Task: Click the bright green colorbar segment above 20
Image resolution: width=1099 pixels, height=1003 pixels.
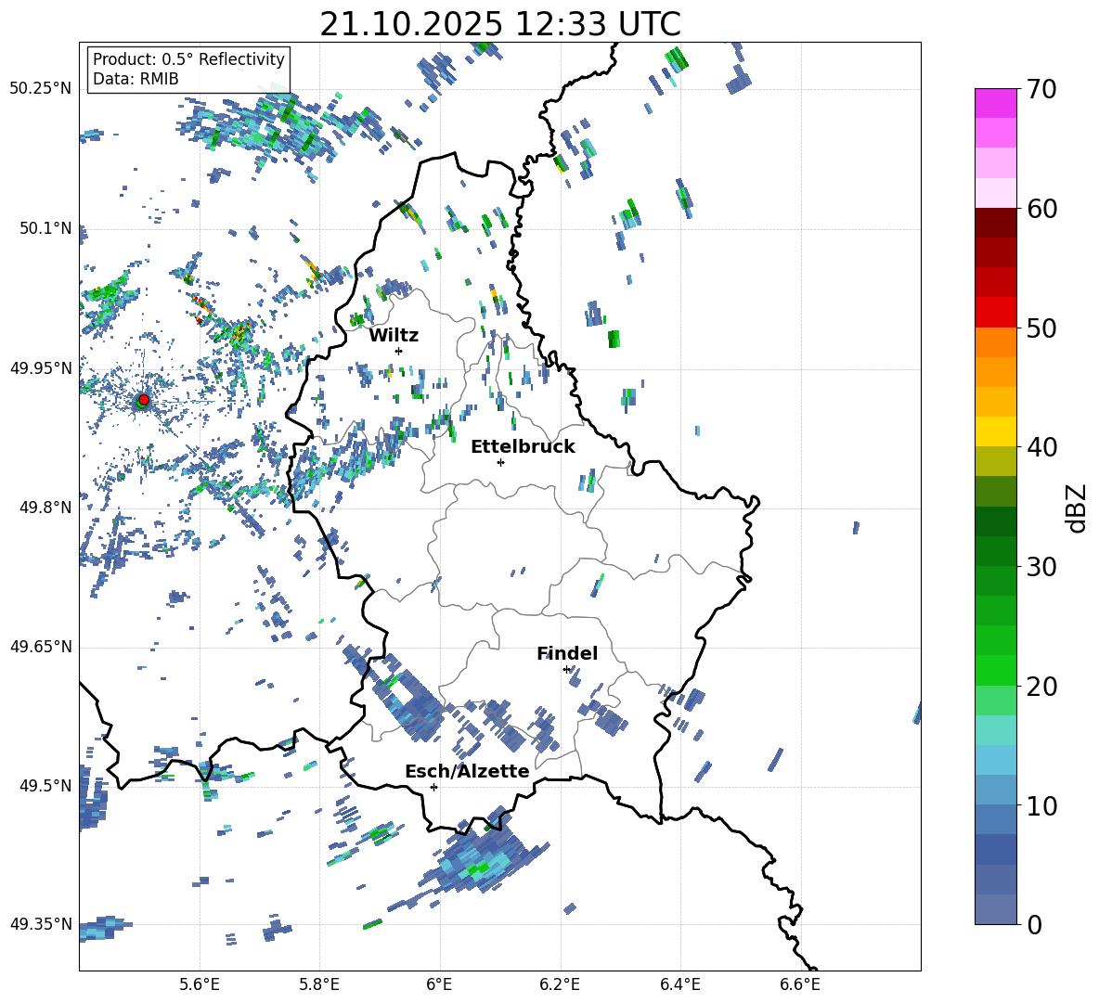Action: (995, 670)
